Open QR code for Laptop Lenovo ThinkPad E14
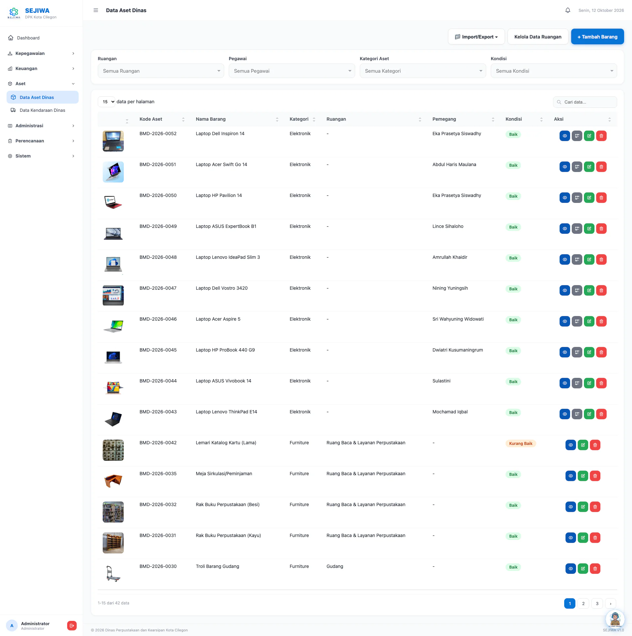This screenshot has height=636, width=632. coord(577,414)
